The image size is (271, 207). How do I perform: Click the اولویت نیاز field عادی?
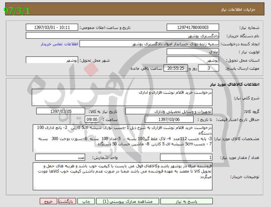pos(193,52)
